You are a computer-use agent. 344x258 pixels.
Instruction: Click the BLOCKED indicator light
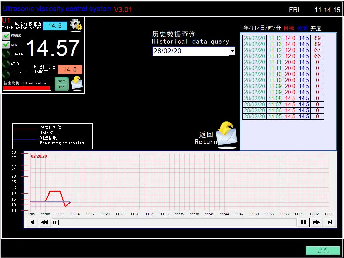[x=6, y=73]
